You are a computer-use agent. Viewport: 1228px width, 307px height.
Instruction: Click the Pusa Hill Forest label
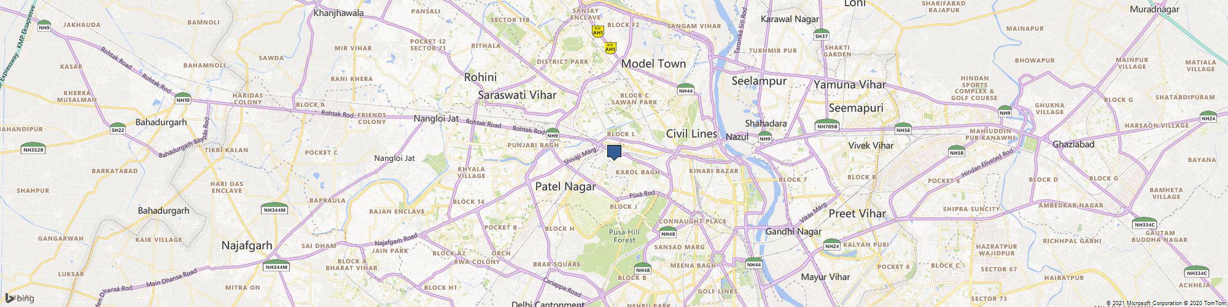coord(623,236)
